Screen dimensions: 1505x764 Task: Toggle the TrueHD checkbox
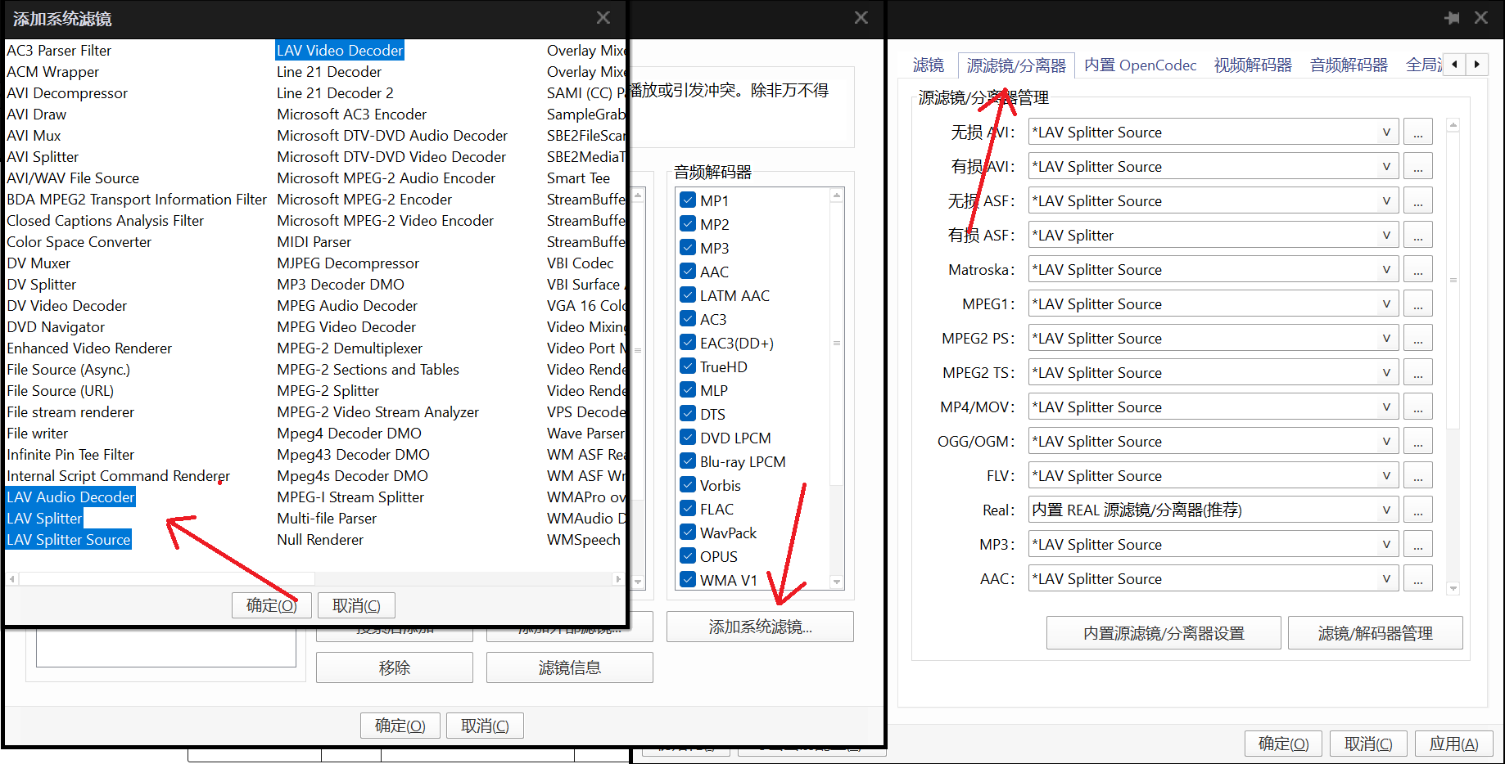(688, 366)
